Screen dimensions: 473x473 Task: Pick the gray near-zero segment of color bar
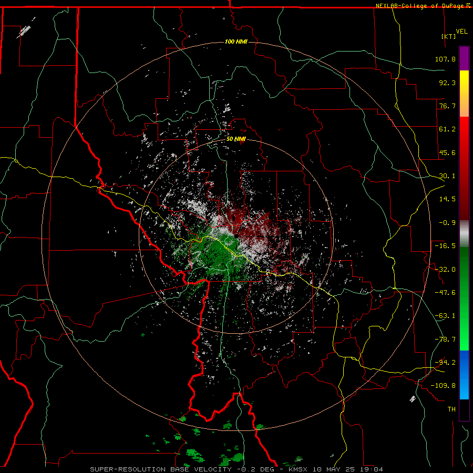[464, 234]
